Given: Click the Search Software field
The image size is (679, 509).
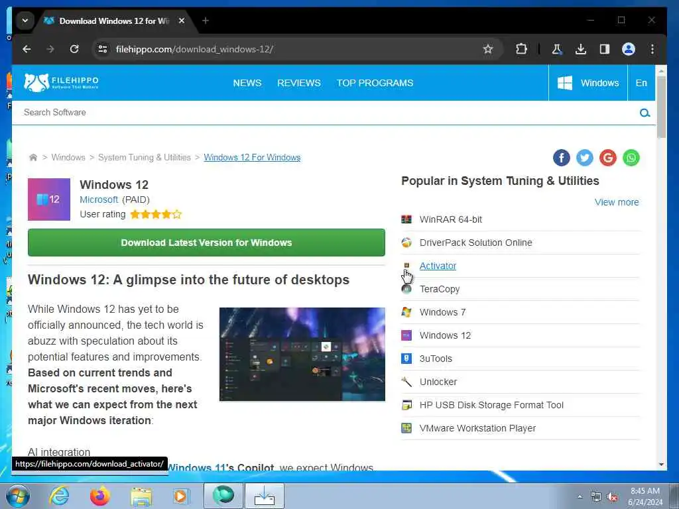Looking at the screenshot, I should tap(325, 113).
